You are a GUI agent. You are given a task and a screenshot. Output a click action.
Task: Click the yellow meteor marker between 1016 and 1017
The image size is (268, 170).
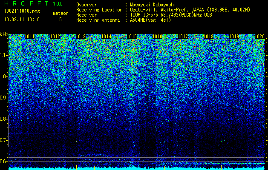(164, 167)
